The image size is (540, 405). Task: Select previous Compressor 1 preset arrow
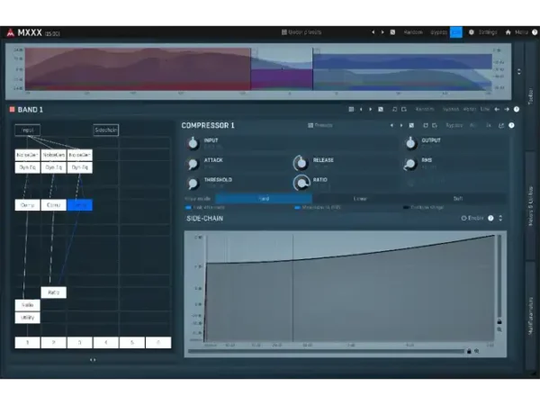391,125
